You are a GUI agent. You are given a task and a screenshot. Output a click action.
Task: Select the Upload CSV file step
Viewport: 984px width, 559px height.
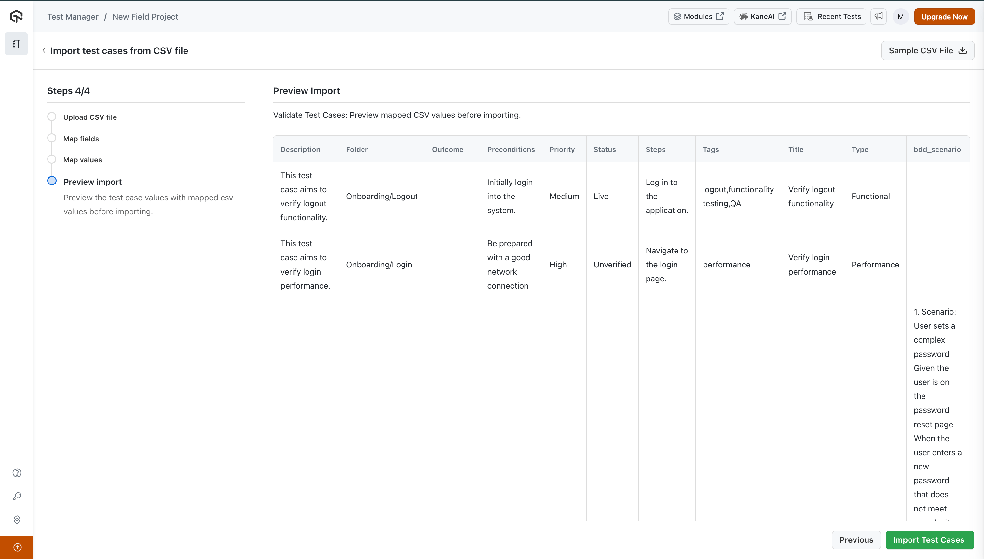pos(90,117)
